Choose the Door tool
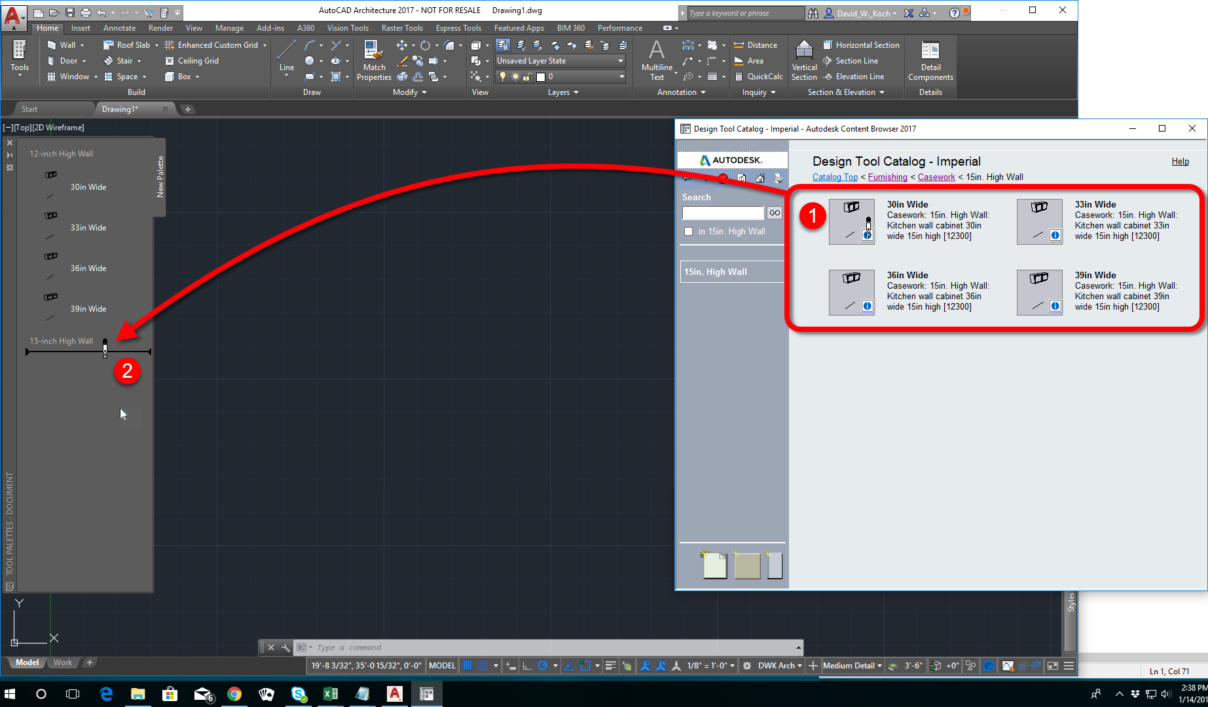Viewport: 1208px width, 707px height. point(63,61)
